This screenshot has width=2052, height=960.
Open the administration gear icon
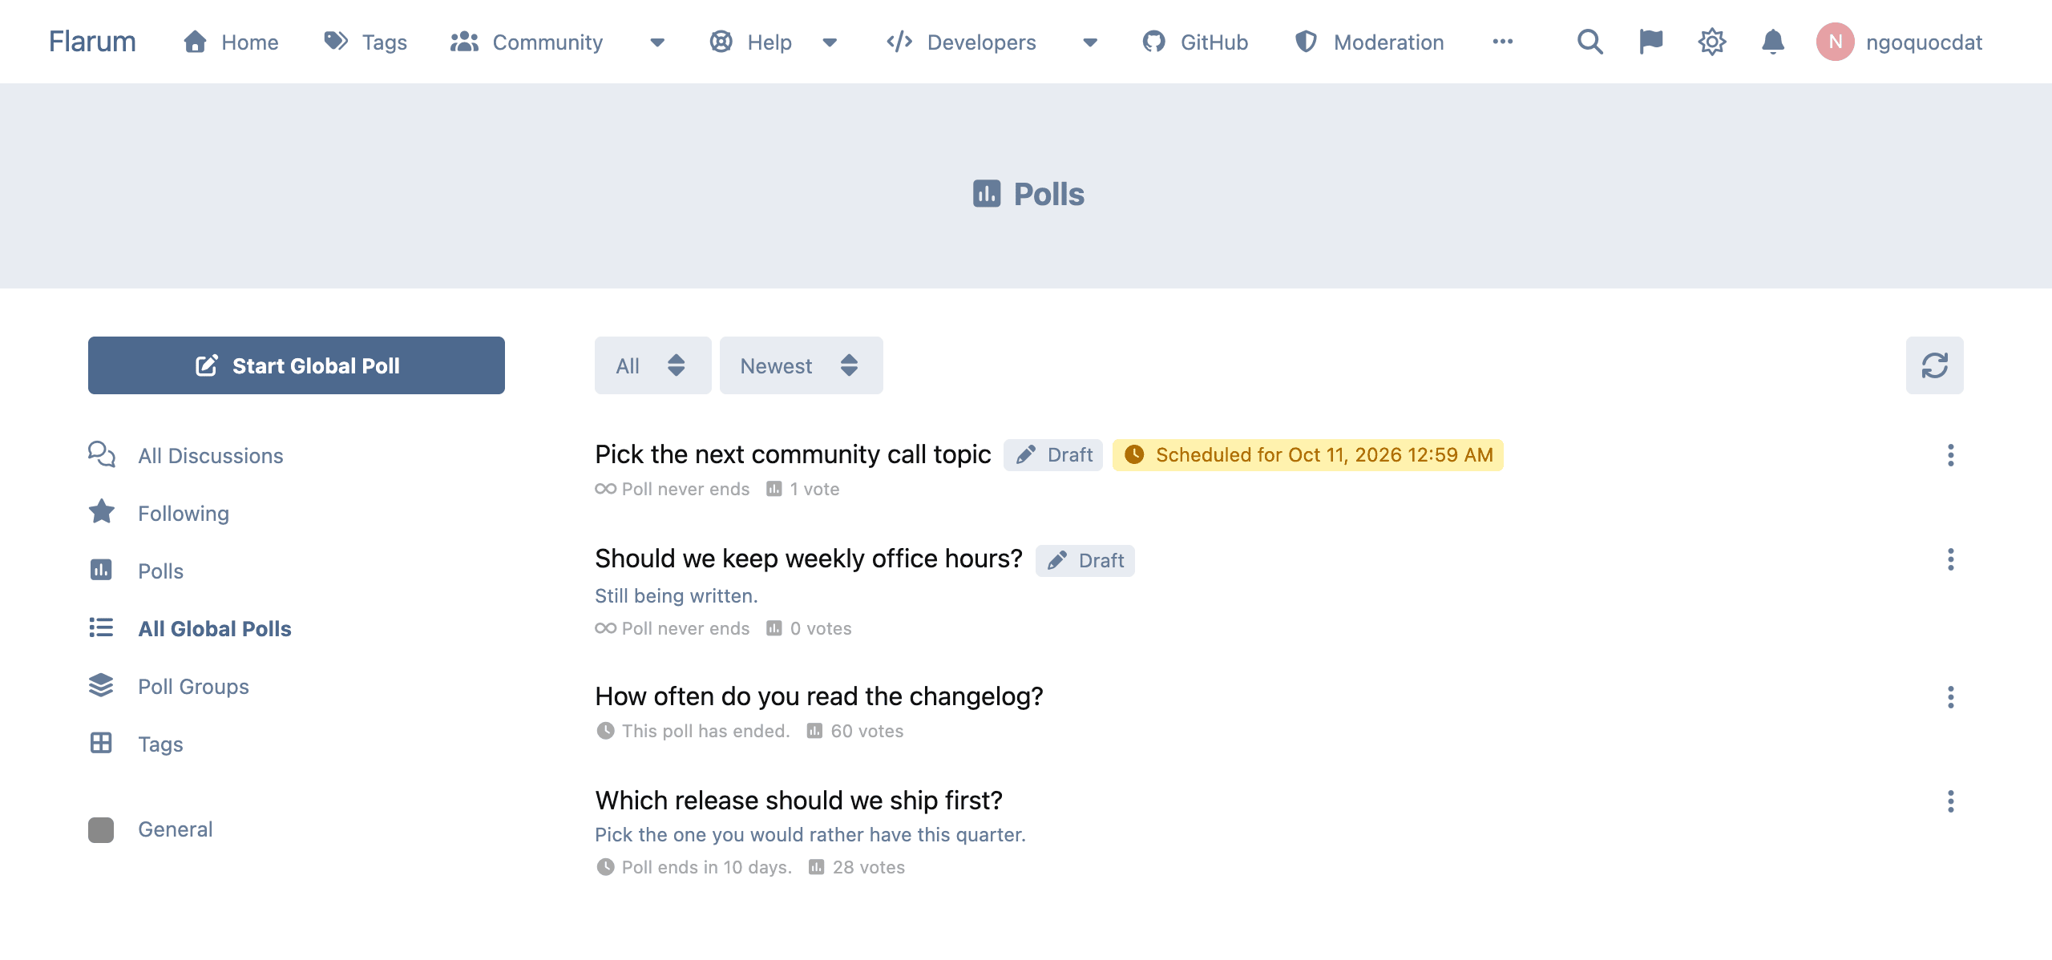click(x=1711, y=42)
